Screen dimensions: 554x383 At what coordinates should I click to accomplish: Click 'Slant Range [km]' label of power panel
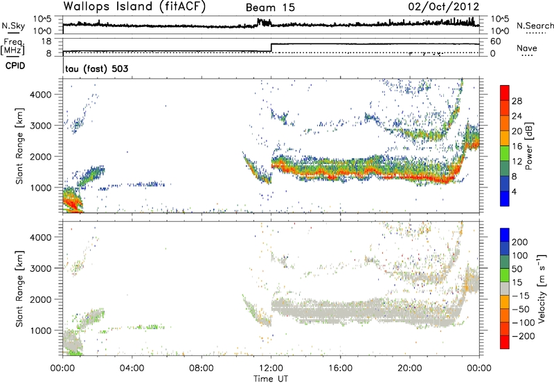pyautogui.click(x=19, y=146)
